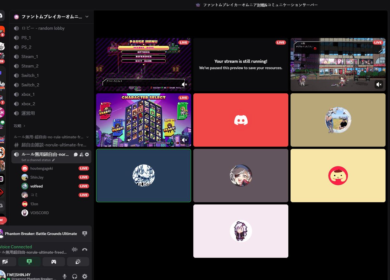
Task: Focus gray tile with eyepatch avatar
Action: click(241, 175)
